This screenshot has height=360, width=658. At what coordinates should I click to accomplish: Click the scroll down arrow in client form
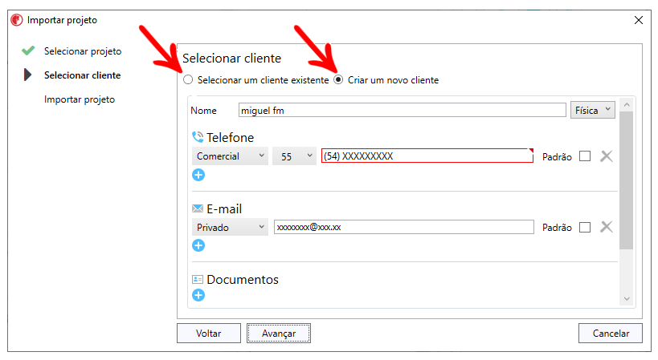pos(627,299)
